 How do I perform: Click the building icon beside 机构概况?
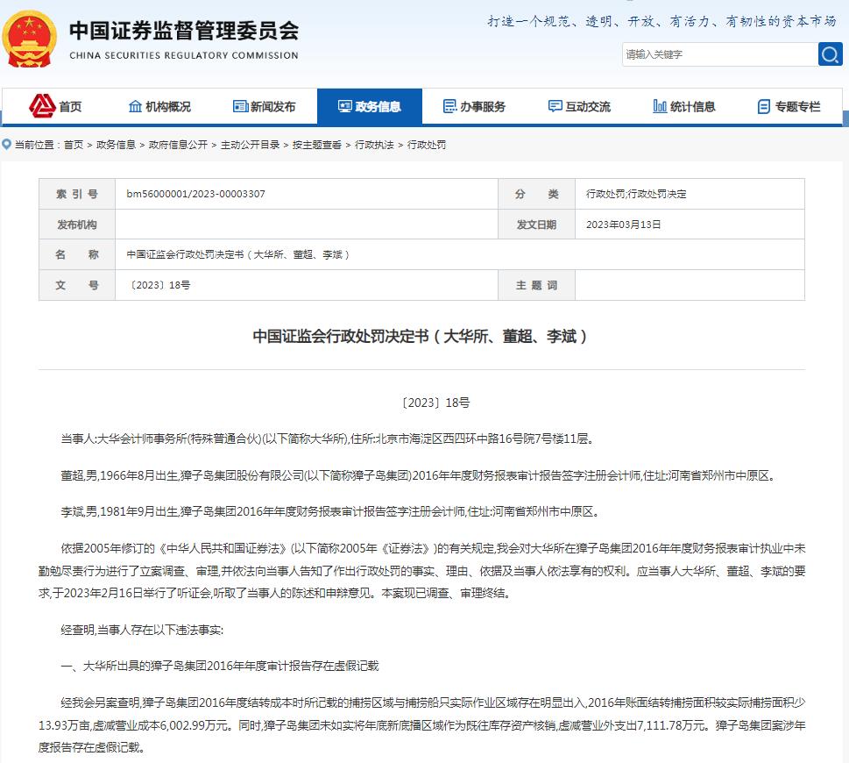(x=136, y=105)
